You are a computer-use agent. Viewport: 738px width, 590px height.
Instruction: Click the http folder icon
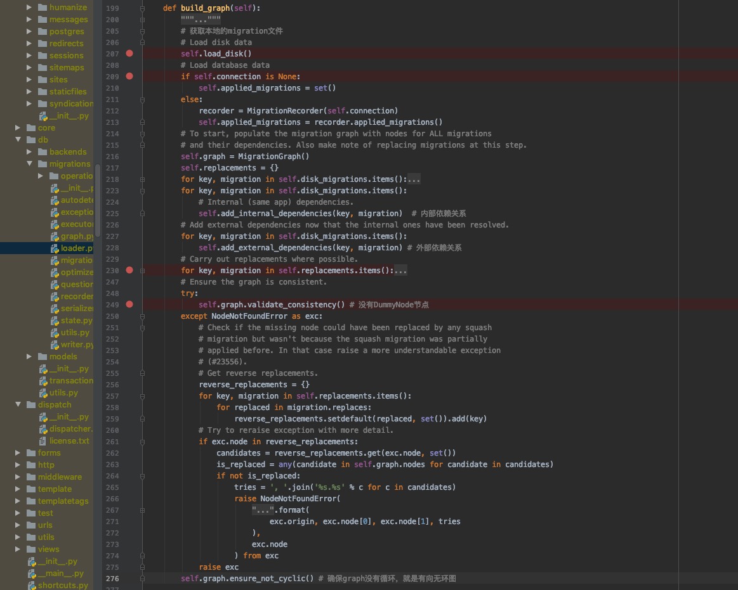tap(31, 465)
